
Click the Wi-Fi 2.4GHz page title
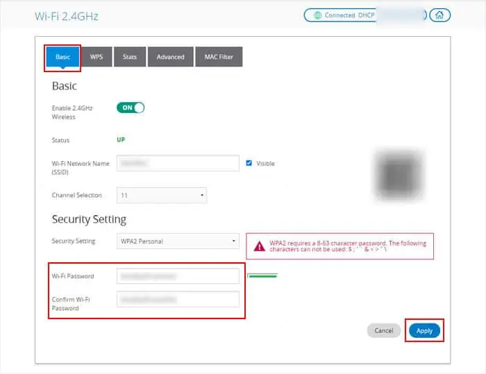[67, 16]
